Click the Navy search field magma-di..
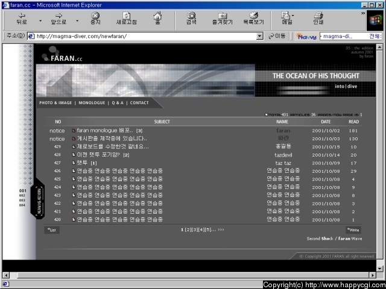This screenshot has width=386, height=289. click(350, 36)
